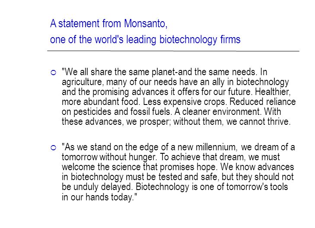The height and width of the screenshot is (228, 315).
Task: Click the line starting 'more abundant food. Less expensive'
Action: pyautogui.click(x=179, y=102)
